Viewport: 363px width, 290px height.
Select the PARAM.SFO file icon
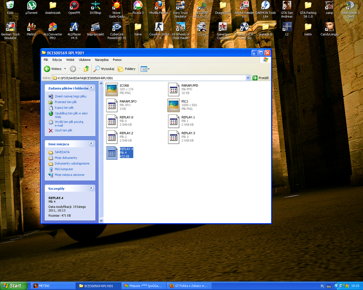[112, 105]
